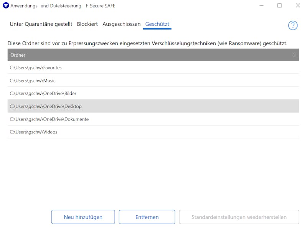
Task: Toggle sort order arrow in Ordner header
Action: [x=294, y=55]
